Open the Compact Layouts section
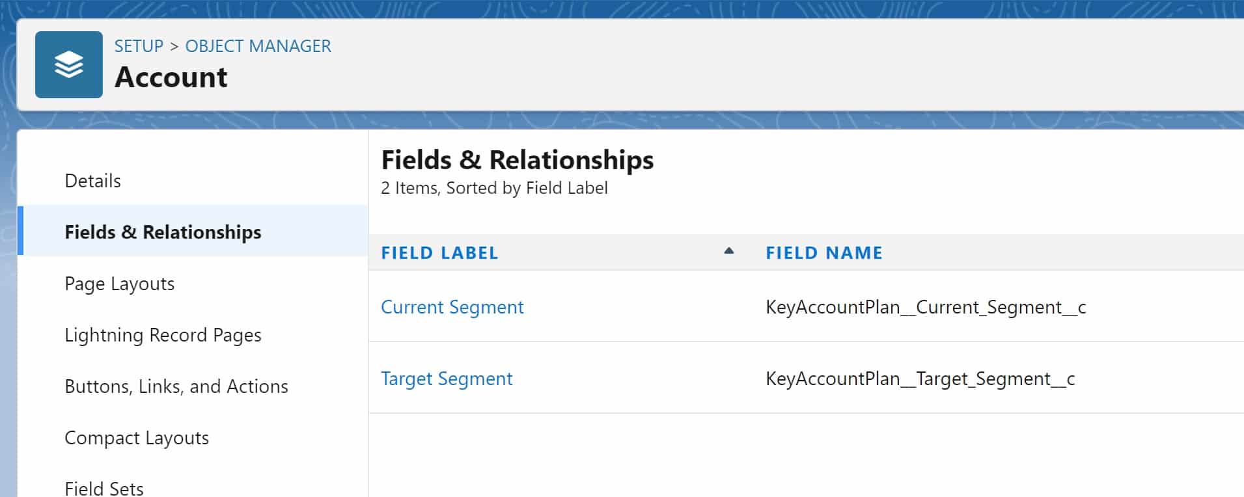 136,437
